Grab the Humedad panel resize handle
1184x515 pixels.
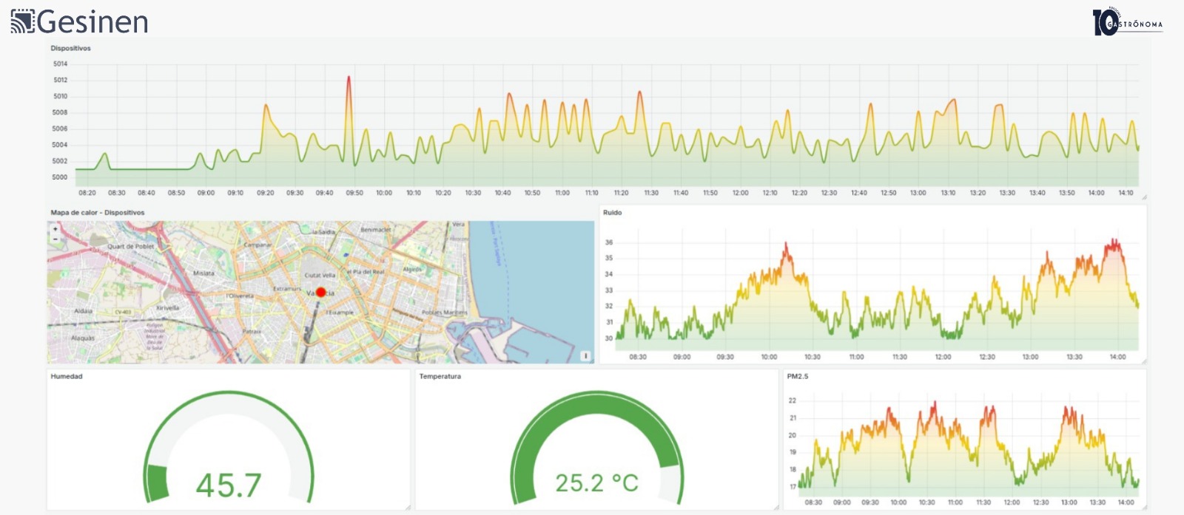[408, 508]
